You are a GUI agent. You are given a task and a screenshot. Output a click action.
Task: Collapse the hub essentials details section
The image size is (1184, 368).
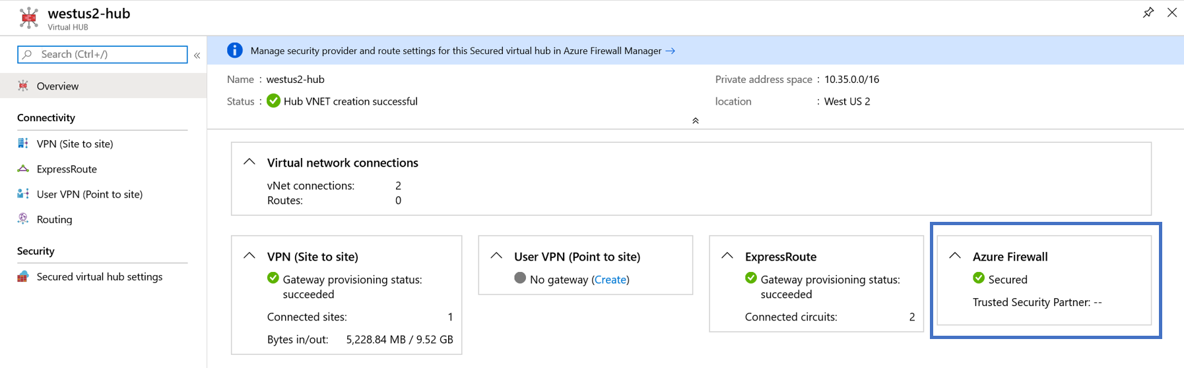pyautogui.click(x=695, y=120)
